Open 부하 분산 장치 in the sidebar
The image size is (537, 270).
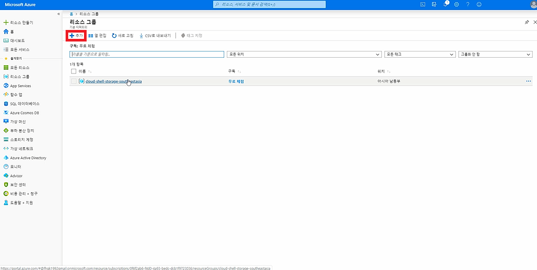click(18, 131)
